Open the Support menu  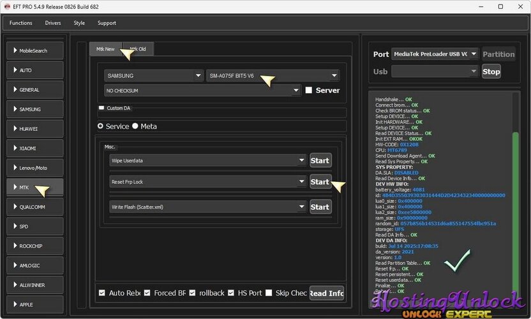click(x=107, y=23)
